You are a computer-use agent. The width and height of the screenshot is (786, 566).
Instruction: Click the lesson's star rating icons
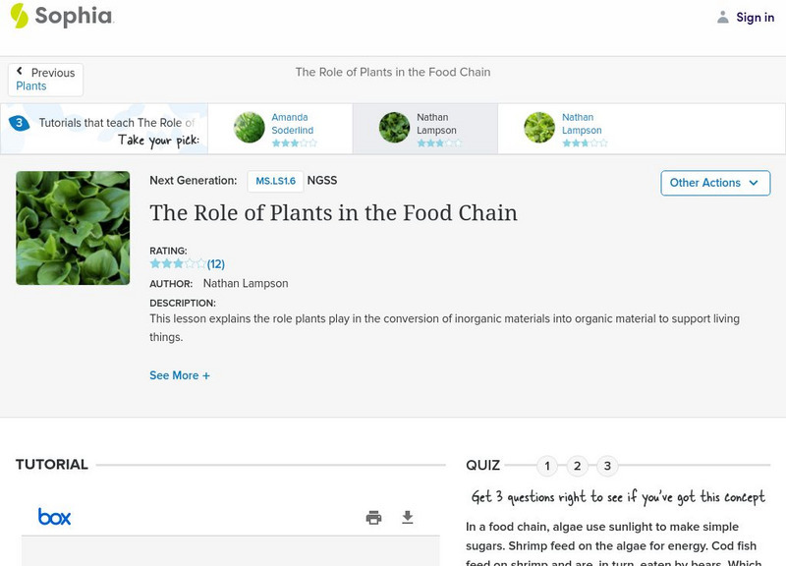point(177,264)
